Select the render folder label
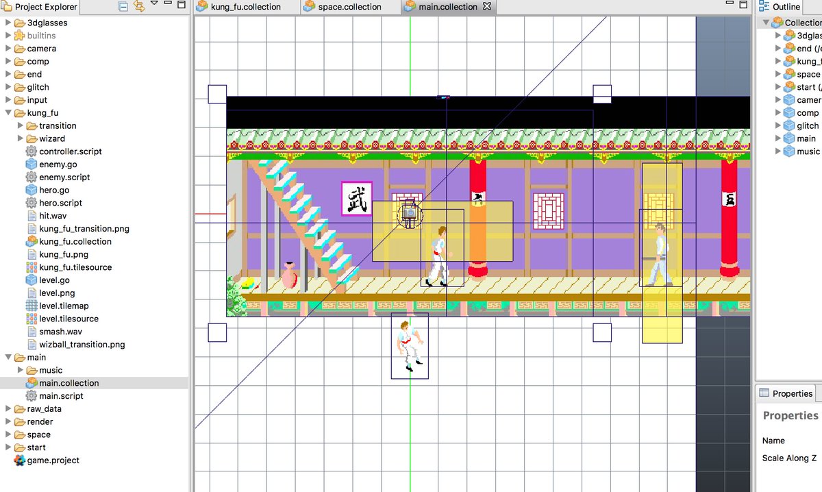Viewport: 822px width, 492px height. [x=40, y=422]
